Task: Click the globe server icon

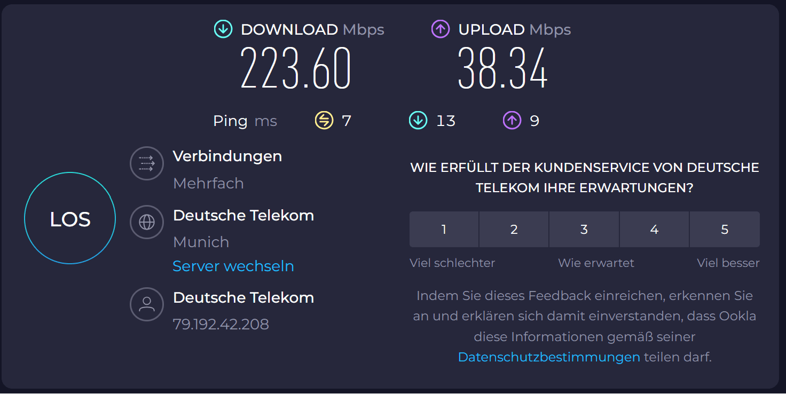Action: (146, 222)
